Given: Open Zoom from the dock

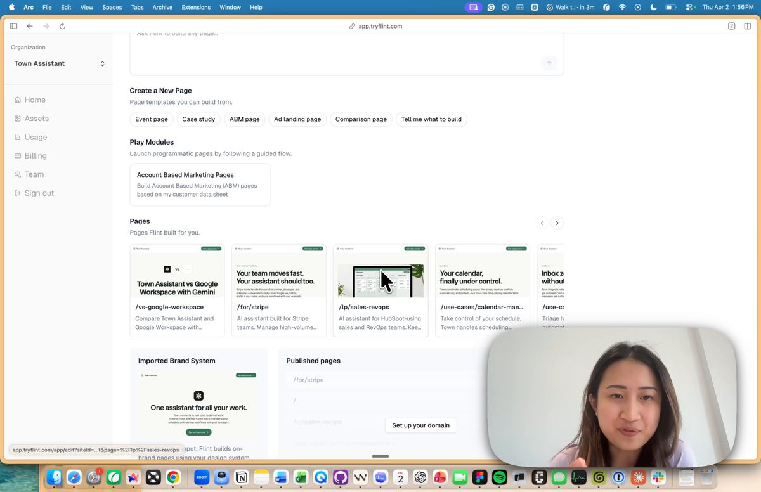Looking at the screenshot, I should (x=202, y=477).
